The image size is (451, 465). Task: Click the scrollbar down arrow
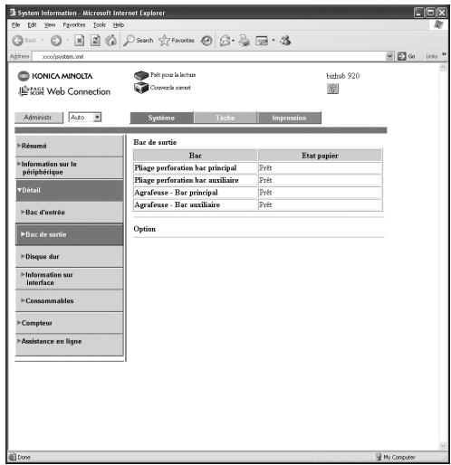coord(443,445)
